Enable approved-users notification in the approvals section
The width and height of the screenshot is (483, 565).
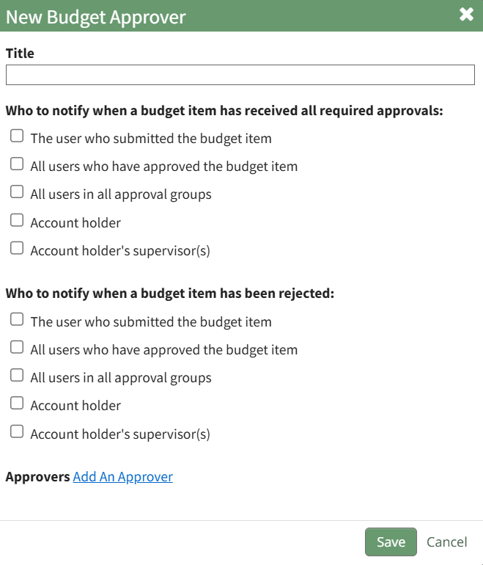pyautogui.click(x=17, y=164)
